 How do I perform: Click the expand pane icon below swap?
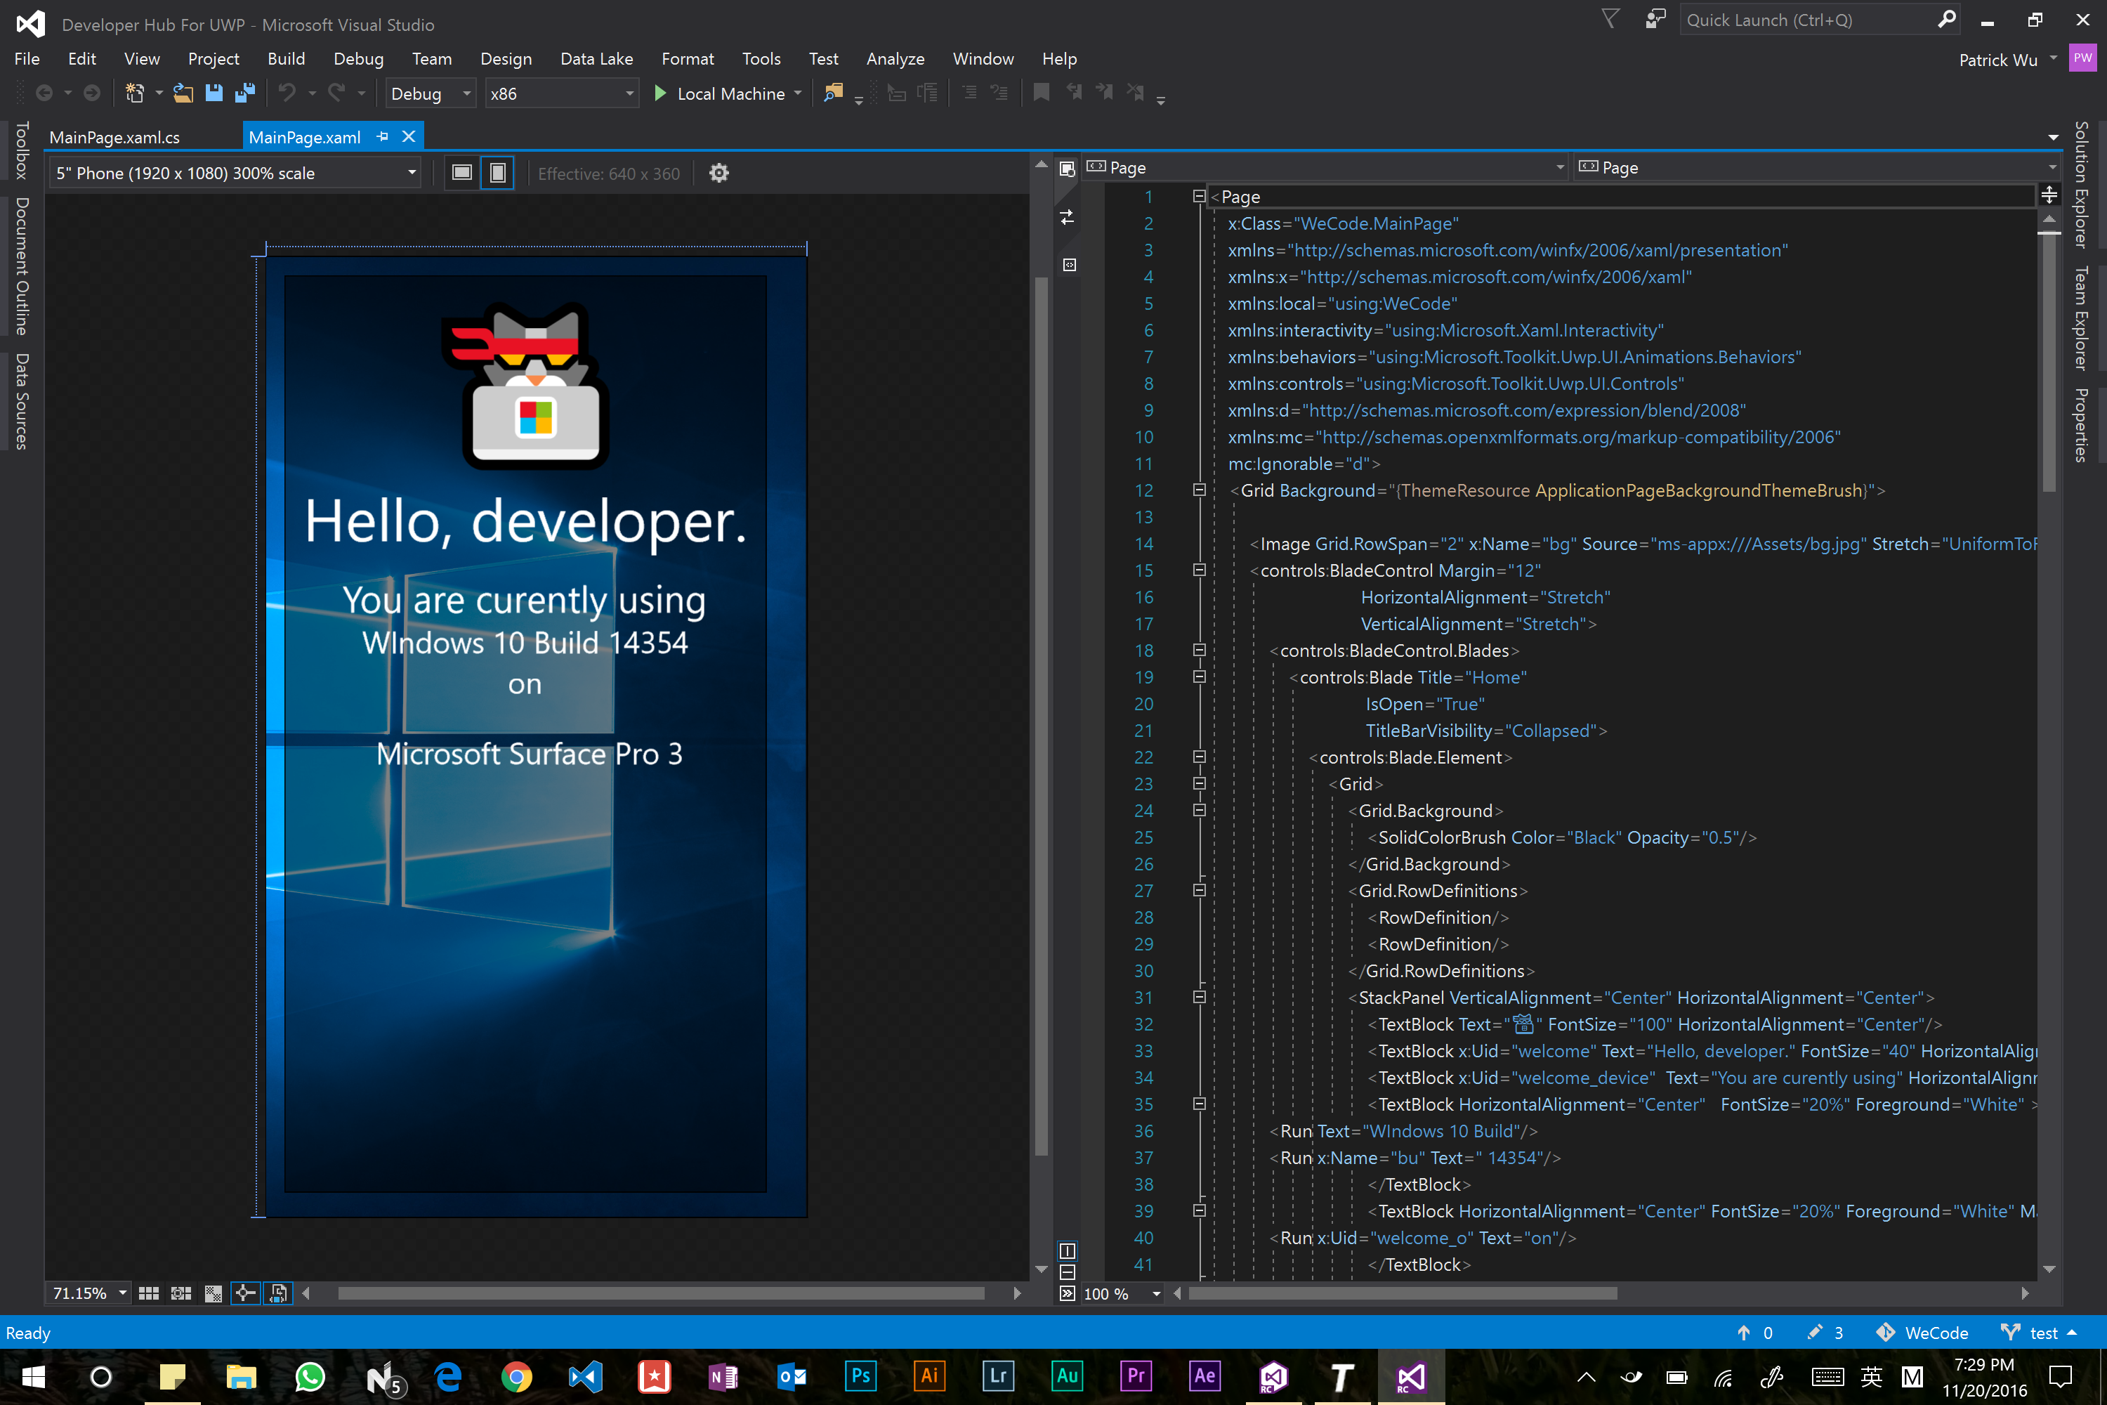coord(1069,266)
